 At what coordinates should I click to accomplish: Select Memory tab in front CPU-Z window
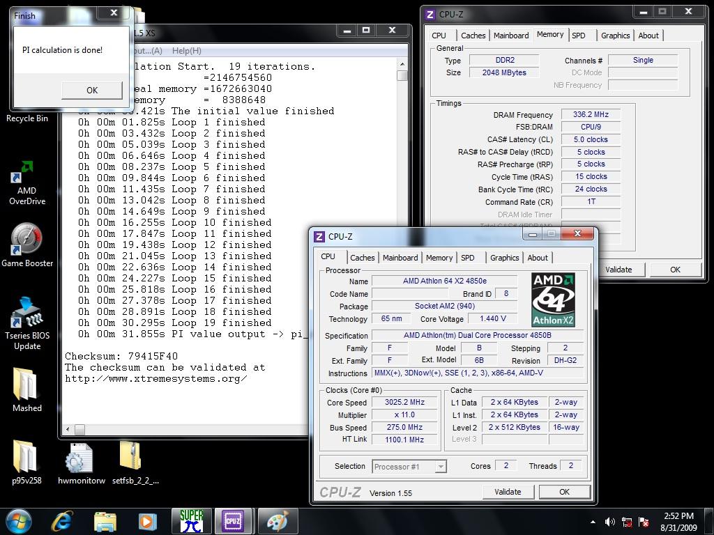coord(439,258)
